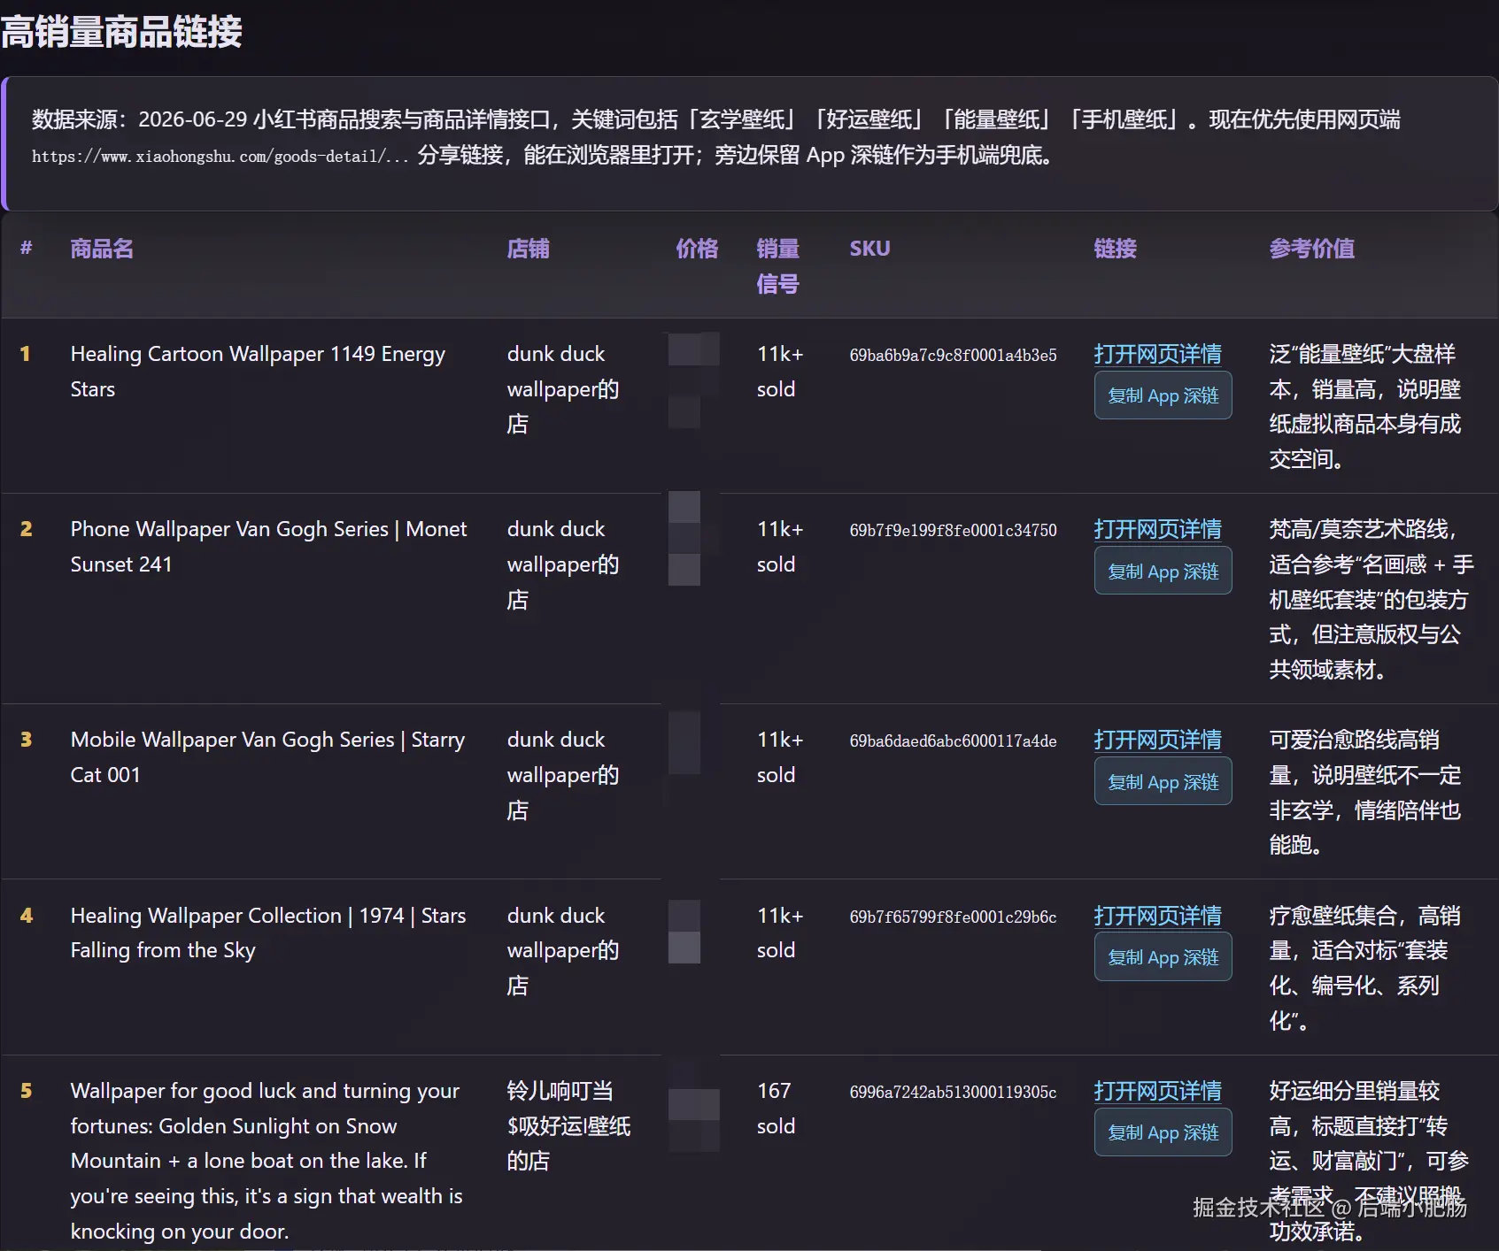Image resolution: width=1499 pixels, height=1251 pixels.
Task: Copy App deep link for Monet Sunset 241
Action: (x=1163, y=571)
